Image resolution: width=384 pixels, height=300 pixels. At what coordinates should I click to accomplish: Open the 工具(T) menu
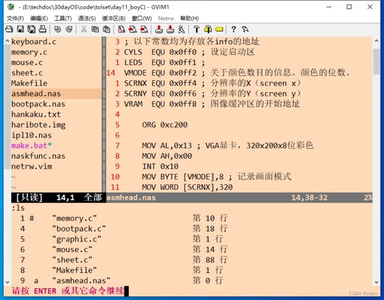coord(63,18)
